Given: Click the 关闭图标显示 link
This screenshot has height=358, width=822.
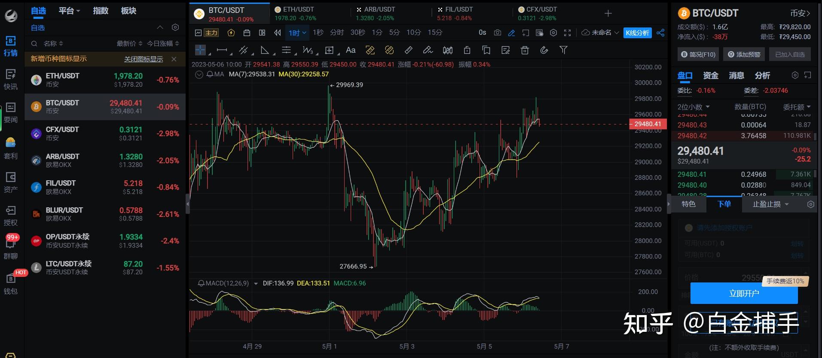Looking at the screenshot, I should (144, 59).
